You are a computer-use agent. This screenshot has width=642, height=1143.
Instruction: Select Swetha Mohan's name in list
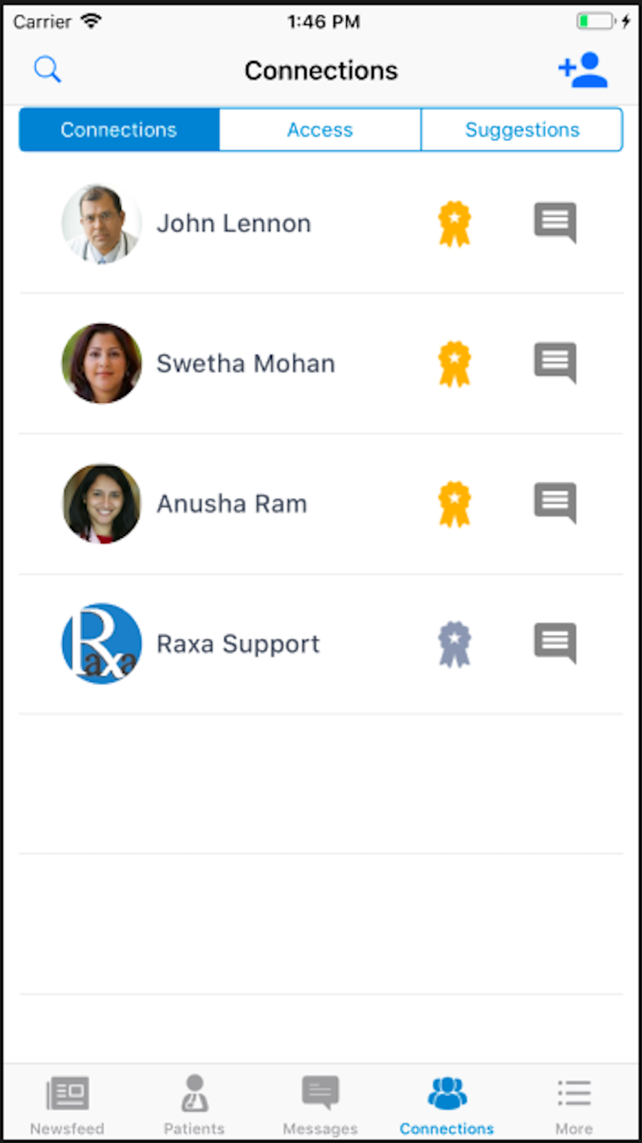(246, 364)
